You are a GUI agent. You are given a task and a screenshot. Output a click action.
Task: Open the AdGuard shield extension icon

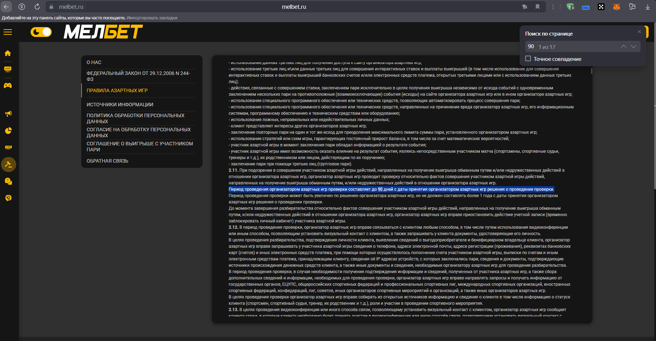(x=570, y=7)
